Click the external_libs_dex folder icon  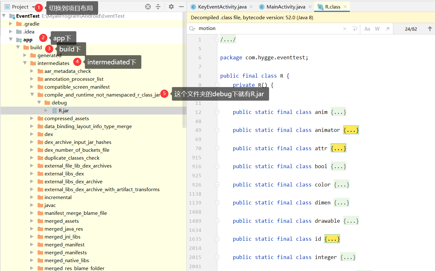point(40,174)
